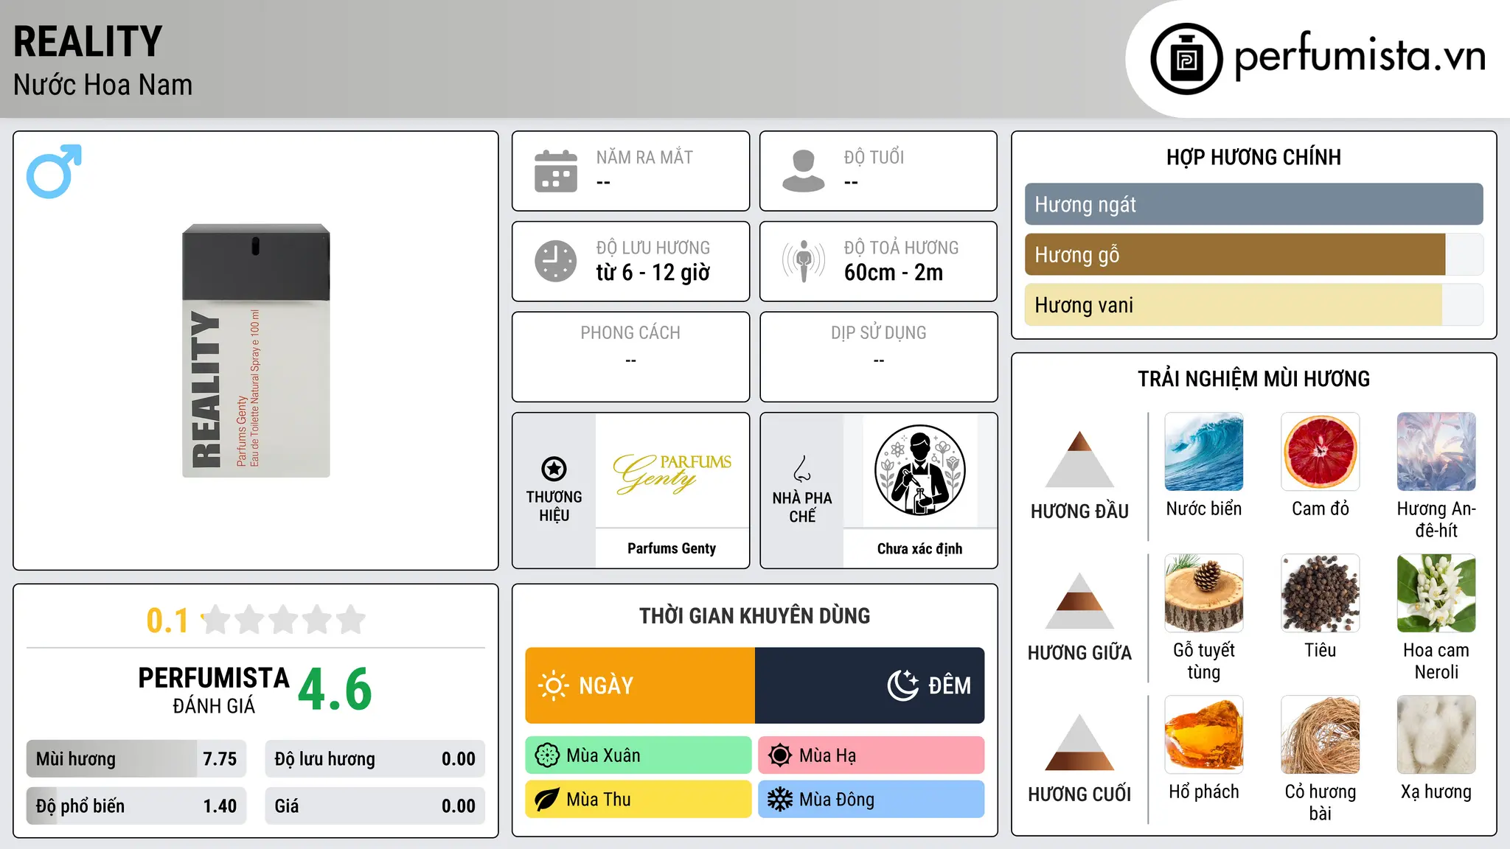
Task: Click the calendar icon beside Năm ra mắt
Action: pos(556,171)
